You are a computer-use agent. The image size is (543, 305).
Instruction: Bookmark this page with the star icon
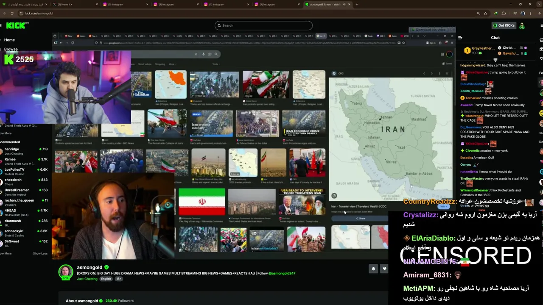(485, 13)
